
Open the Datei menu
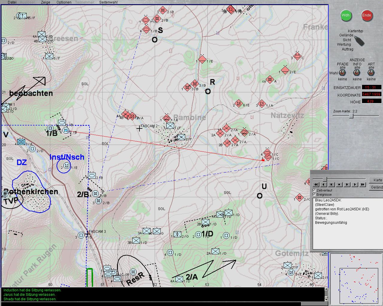(12, 2)
